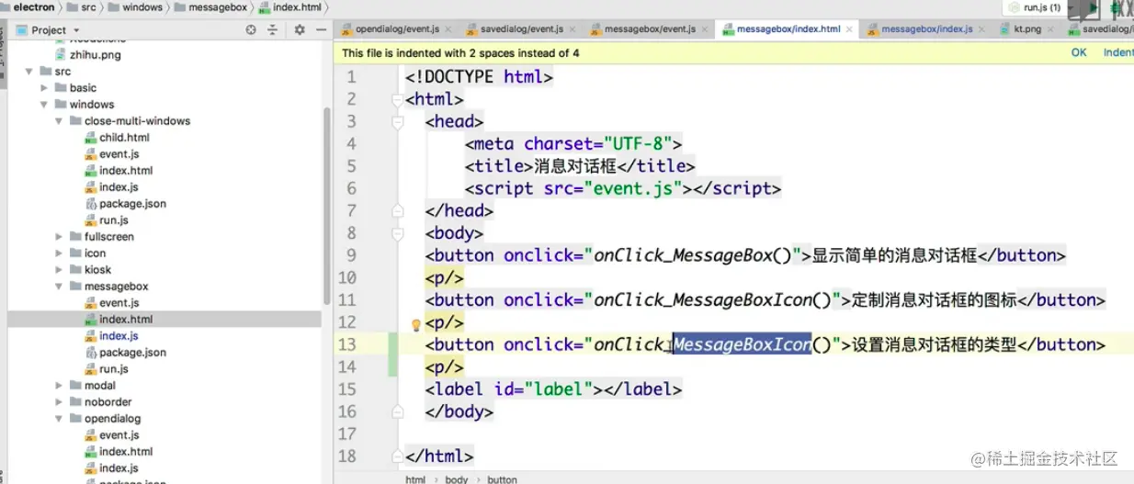The width and height of the screenshot is (1134, 484).
Task: Close the messagebox/index.html tab
Action: (850, 29)
